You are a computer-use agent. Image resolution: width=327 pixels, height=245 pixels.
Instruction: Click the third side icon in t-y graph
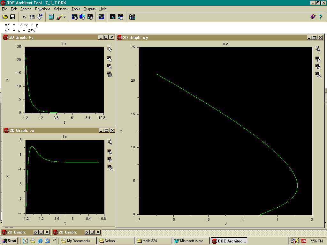109,66
